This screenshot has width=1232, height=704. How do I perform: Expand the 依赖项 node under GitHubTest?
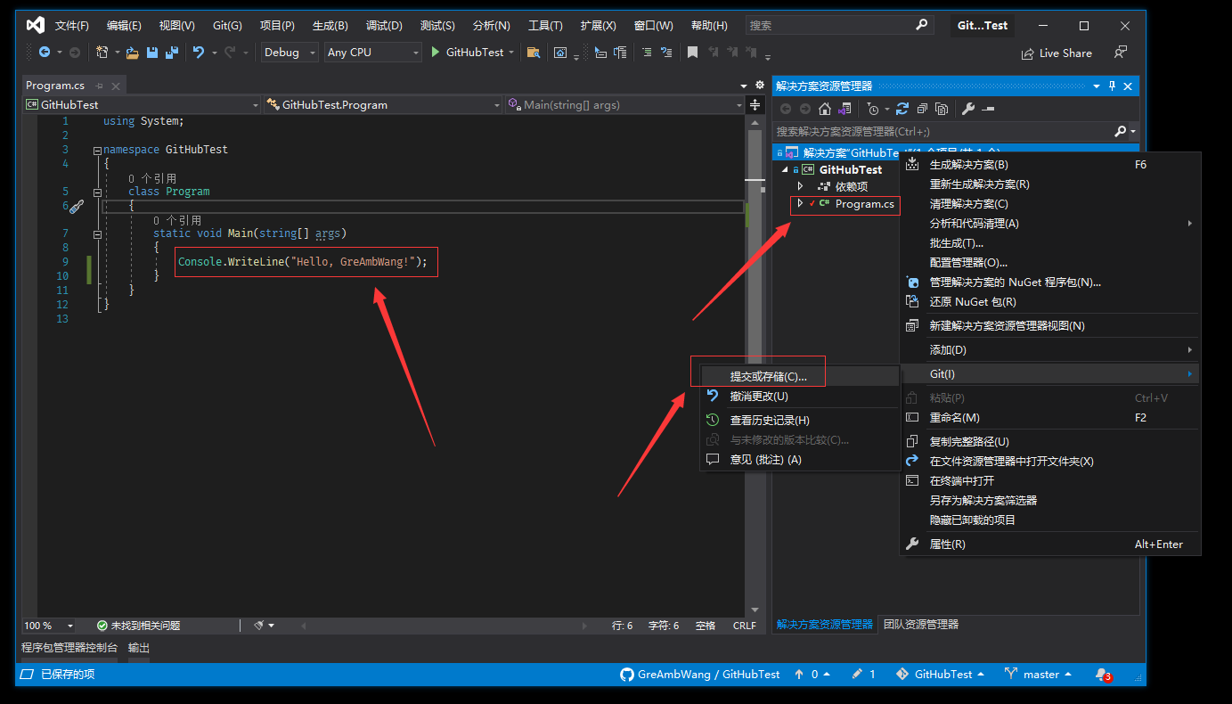(x=801, y=186)
